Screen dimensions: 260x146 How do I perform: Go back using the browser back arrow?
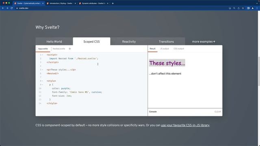pos(3,8)
